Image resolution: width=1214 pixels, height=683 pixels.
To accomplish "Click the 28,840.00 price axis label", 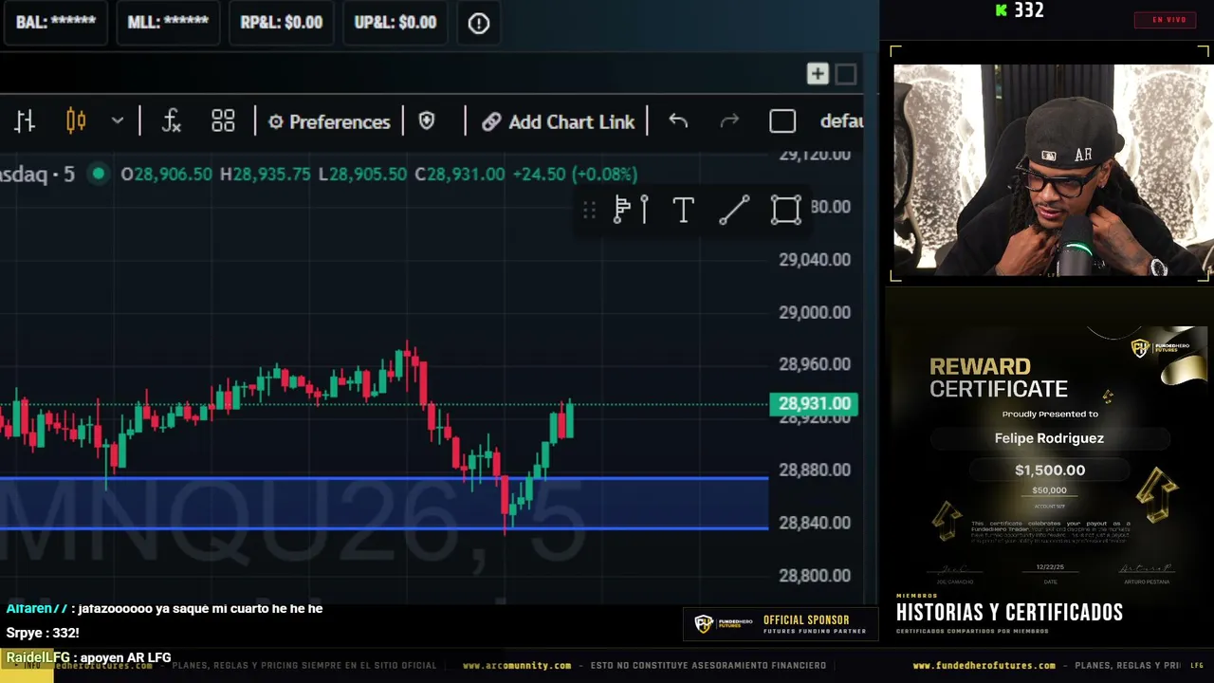I will coord(815,523).
